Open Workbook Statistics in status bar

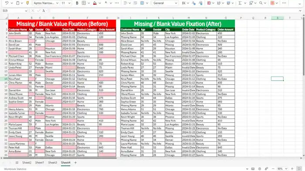click(x=15, y=169)
